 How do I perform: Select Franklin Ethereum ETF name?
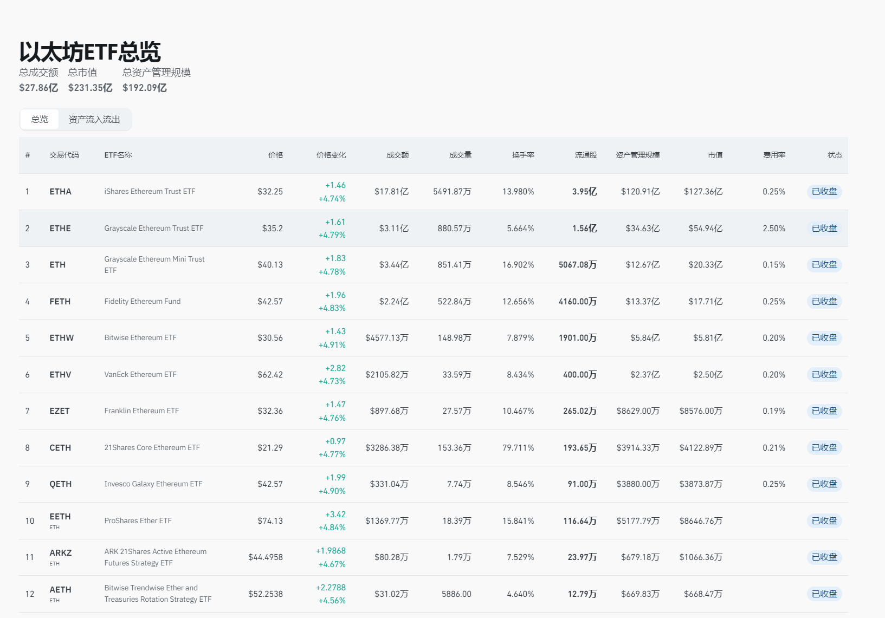[141, 411]
